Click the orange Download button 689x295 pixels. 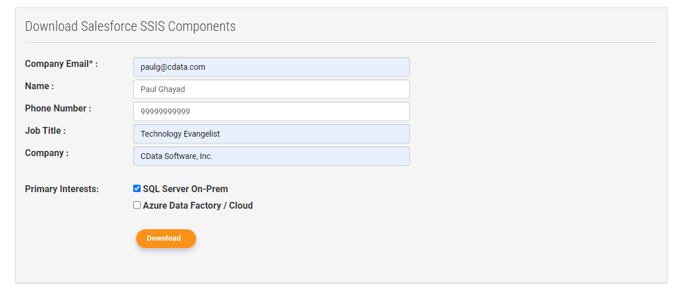(166, 238)
